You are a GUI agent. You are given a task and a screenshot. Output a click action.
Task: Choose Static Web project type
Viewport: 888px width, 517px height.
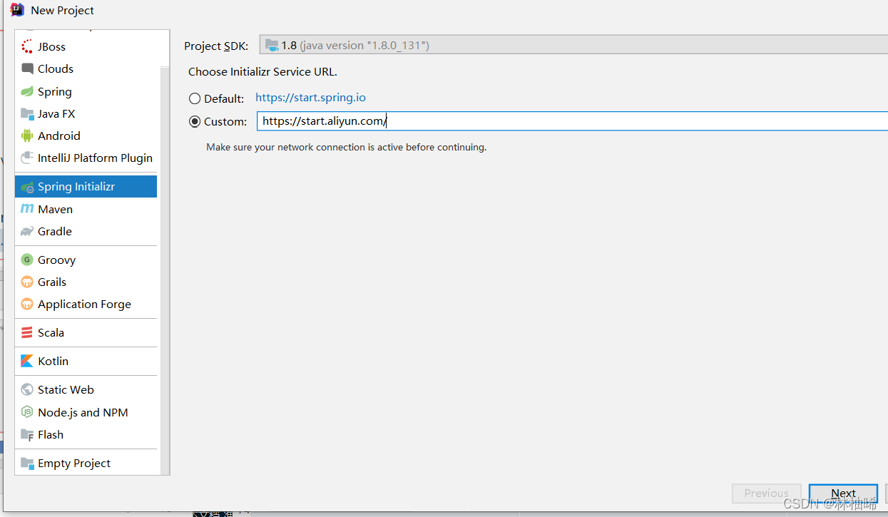[x=86, y=389]
